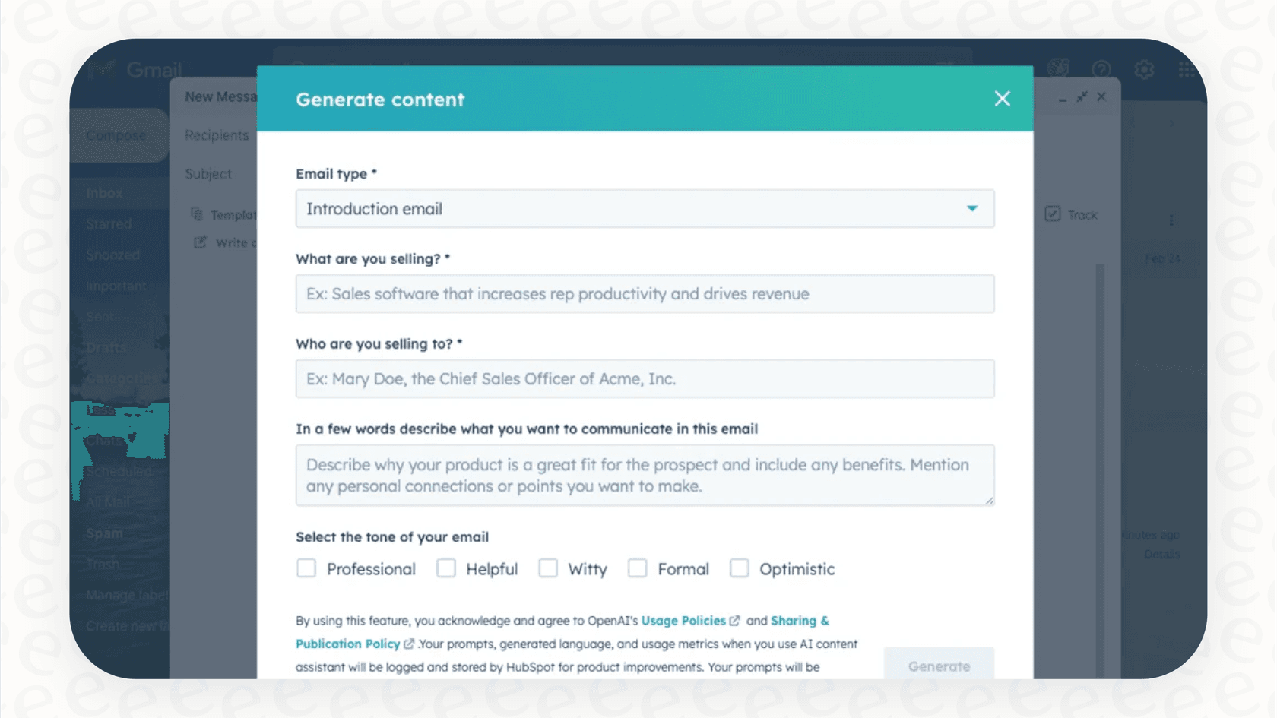The height and width of the screenshot is (718, 1277).
Task: Open the Spam folder in the sidebar
Action: point(104,533)
